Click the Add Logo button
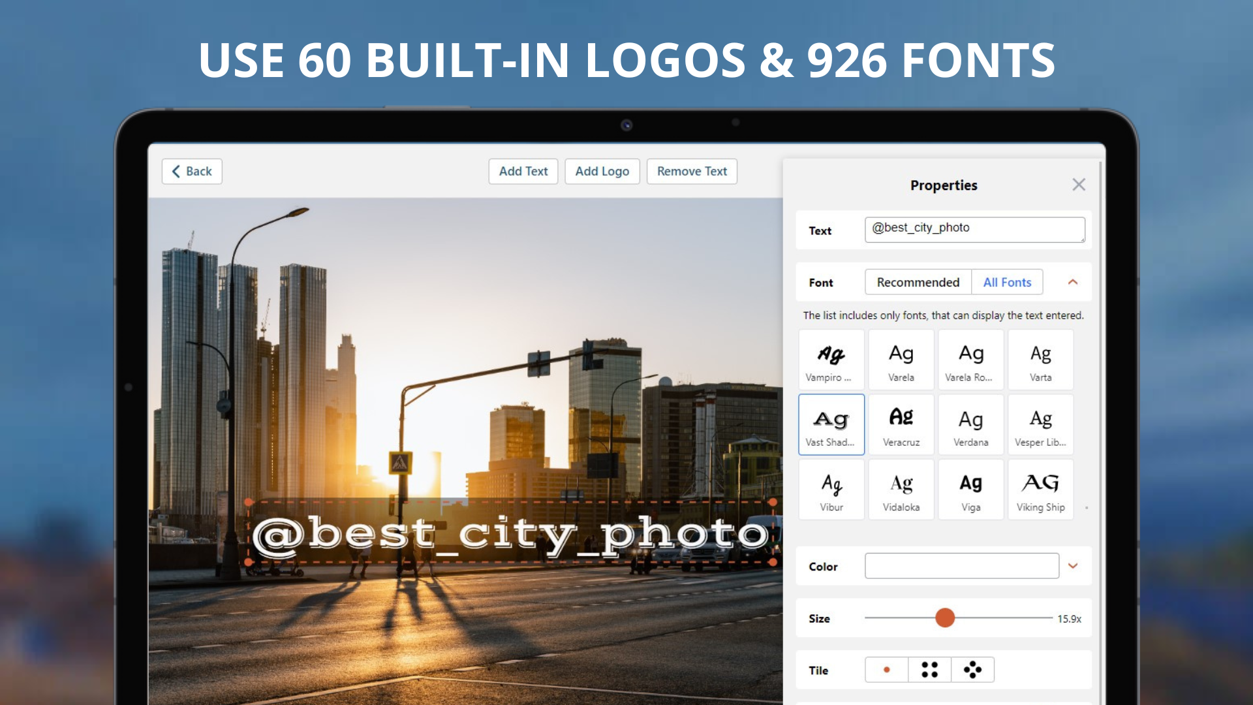The width and height of the screenshot is (1253, 705). click(602, 171)
